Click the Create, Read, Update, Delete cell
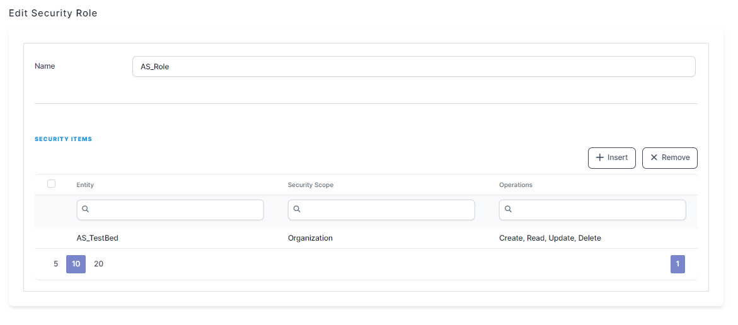738x325 pixels. (x=550, y=238)
